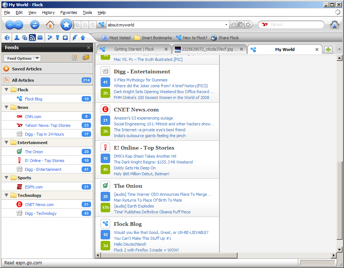Click the envelope-and-pen icon after address bar
344x268 pixels.
[x=240, y=25]
